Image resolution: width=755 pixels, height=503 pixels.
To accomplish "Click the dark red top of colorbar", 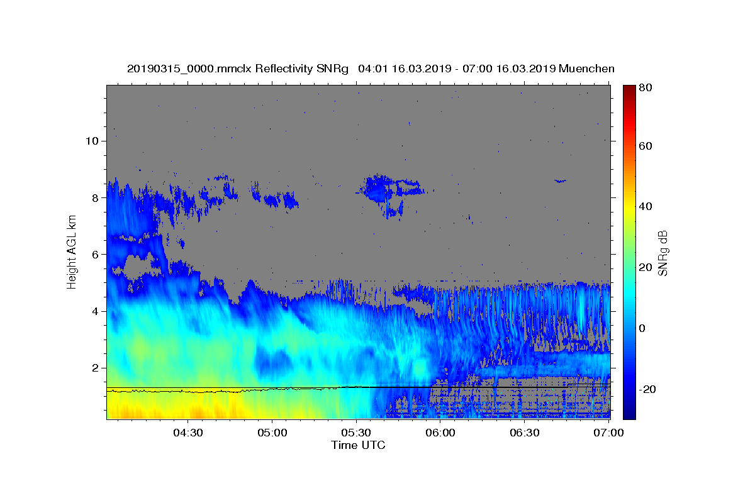I will coord(629,89).
